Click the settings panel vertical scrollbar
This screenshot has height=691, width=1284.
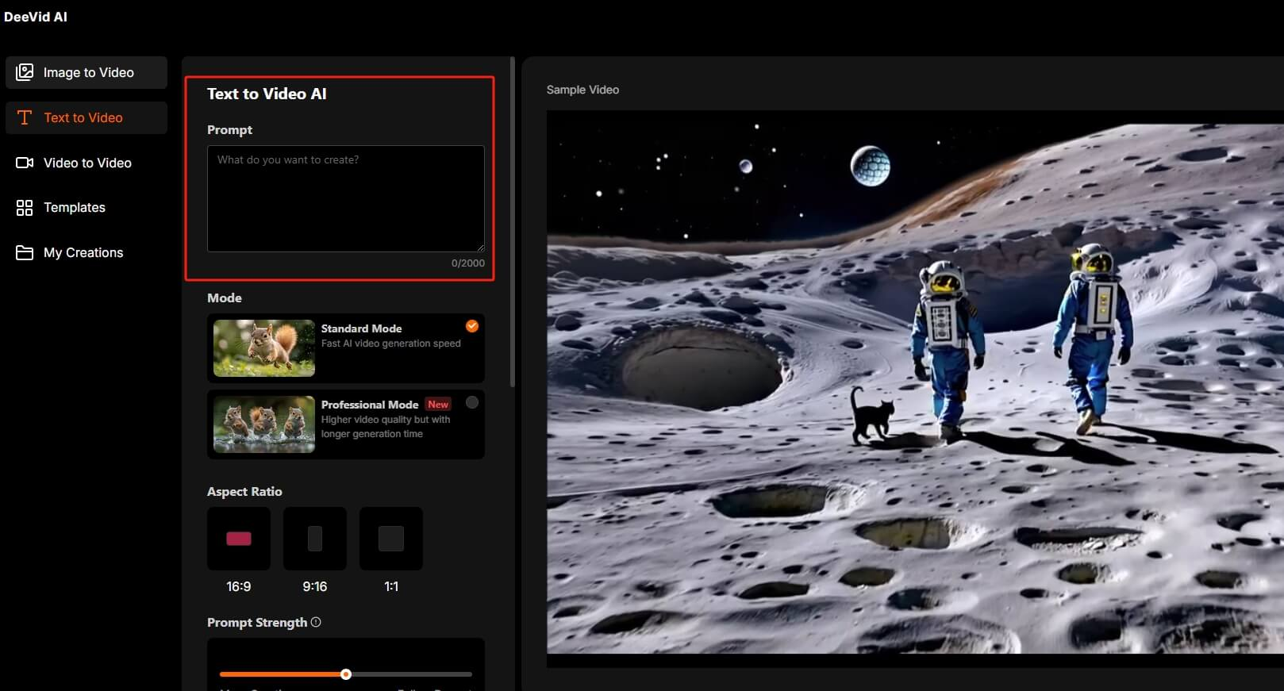(x=513, y=222)
